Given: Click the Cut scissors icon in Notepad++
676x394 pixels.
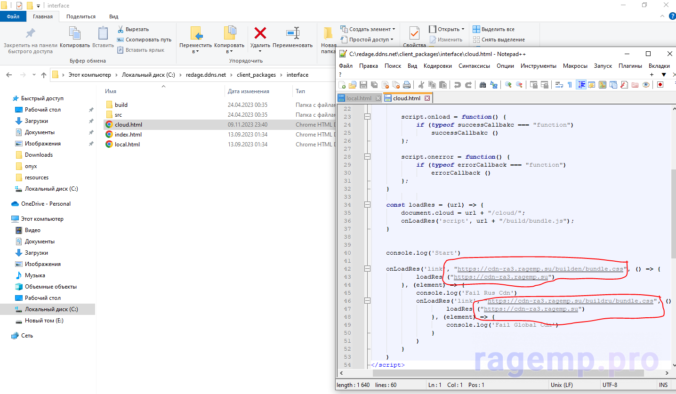Looking at the screenshot, I should click(420, 85).
